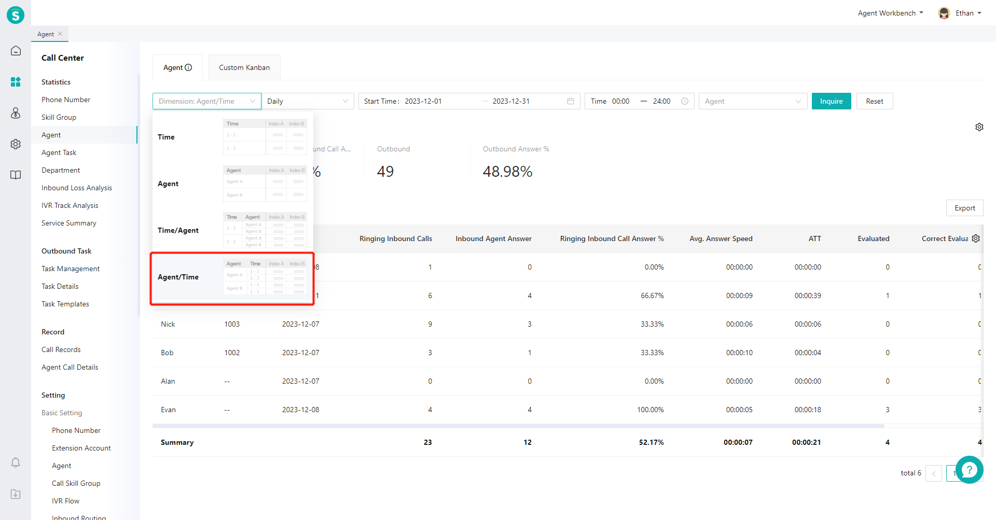Open the Dimension: Agent/Time dropdown
Image resolution: width=996 pixels, height=520 pixels.
click(207, 101)
